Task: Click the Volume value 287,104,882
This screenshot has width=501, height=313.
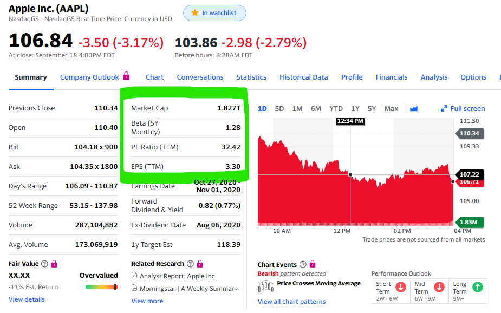Action: click(96, 225)
